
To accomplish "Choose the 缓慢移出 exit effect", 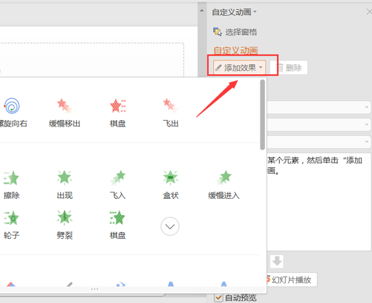I will 64,113.
